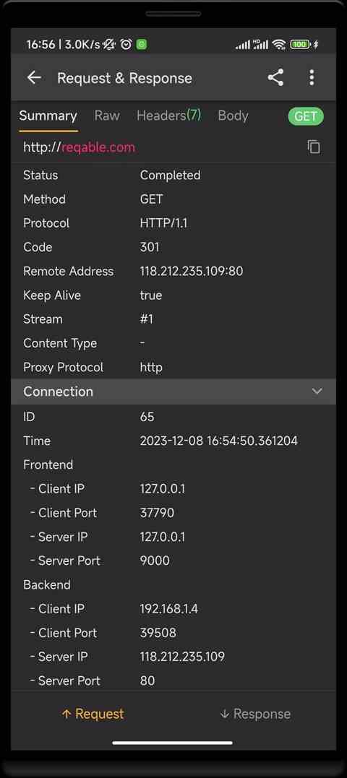Image resolution: width=347 pixels, height=778 pixels.
Task: Switch to the Response view
Action: (x=254, y=714)
